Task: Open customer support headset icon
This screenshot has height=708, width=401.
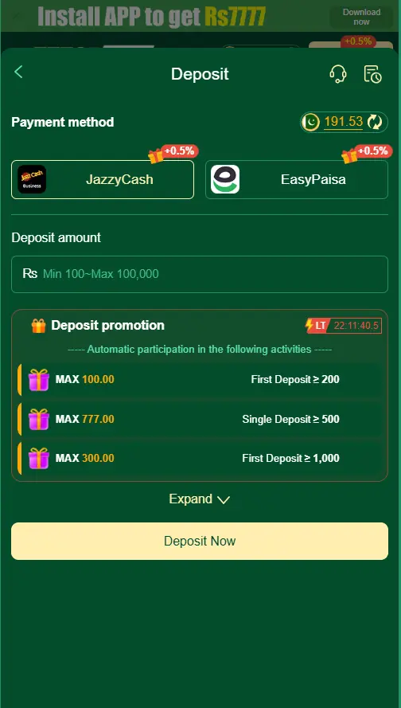Action: coord(338,73)
